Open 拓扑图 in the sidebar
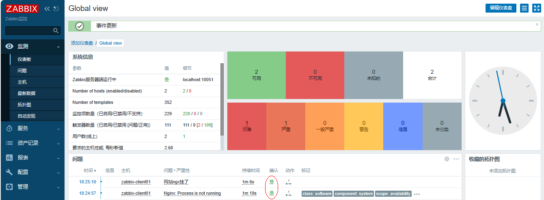This screenshot has width=544, height=200. 24,105
